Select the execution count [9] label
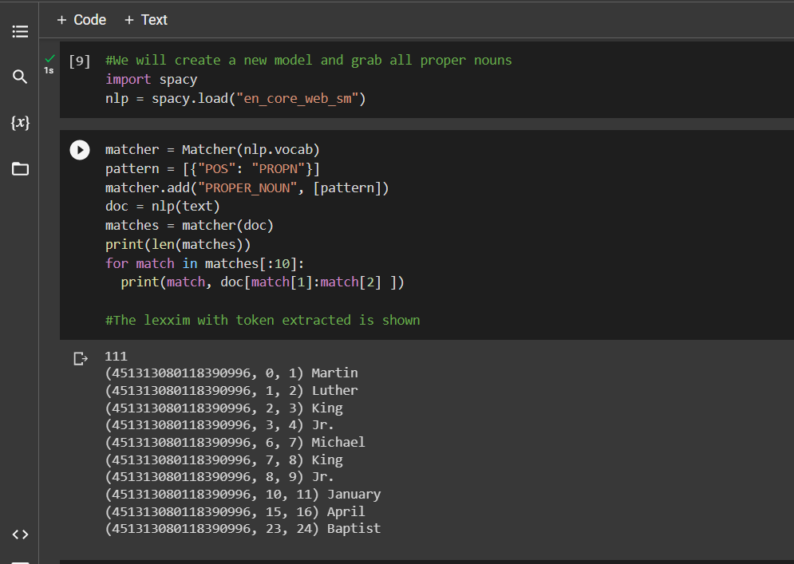This screenshot has height=564, width=794. (80, 61)
